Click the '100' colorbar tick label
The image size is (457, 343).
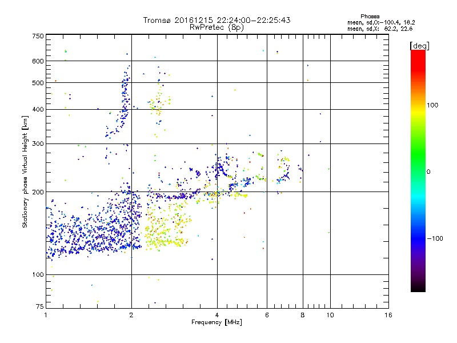point(432,105)
